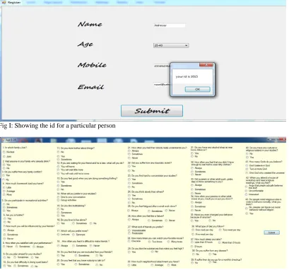Select 'Sometimes' for question 16 live alone
The height and width of the screenshot is (270, 289).
coord(73,223)
